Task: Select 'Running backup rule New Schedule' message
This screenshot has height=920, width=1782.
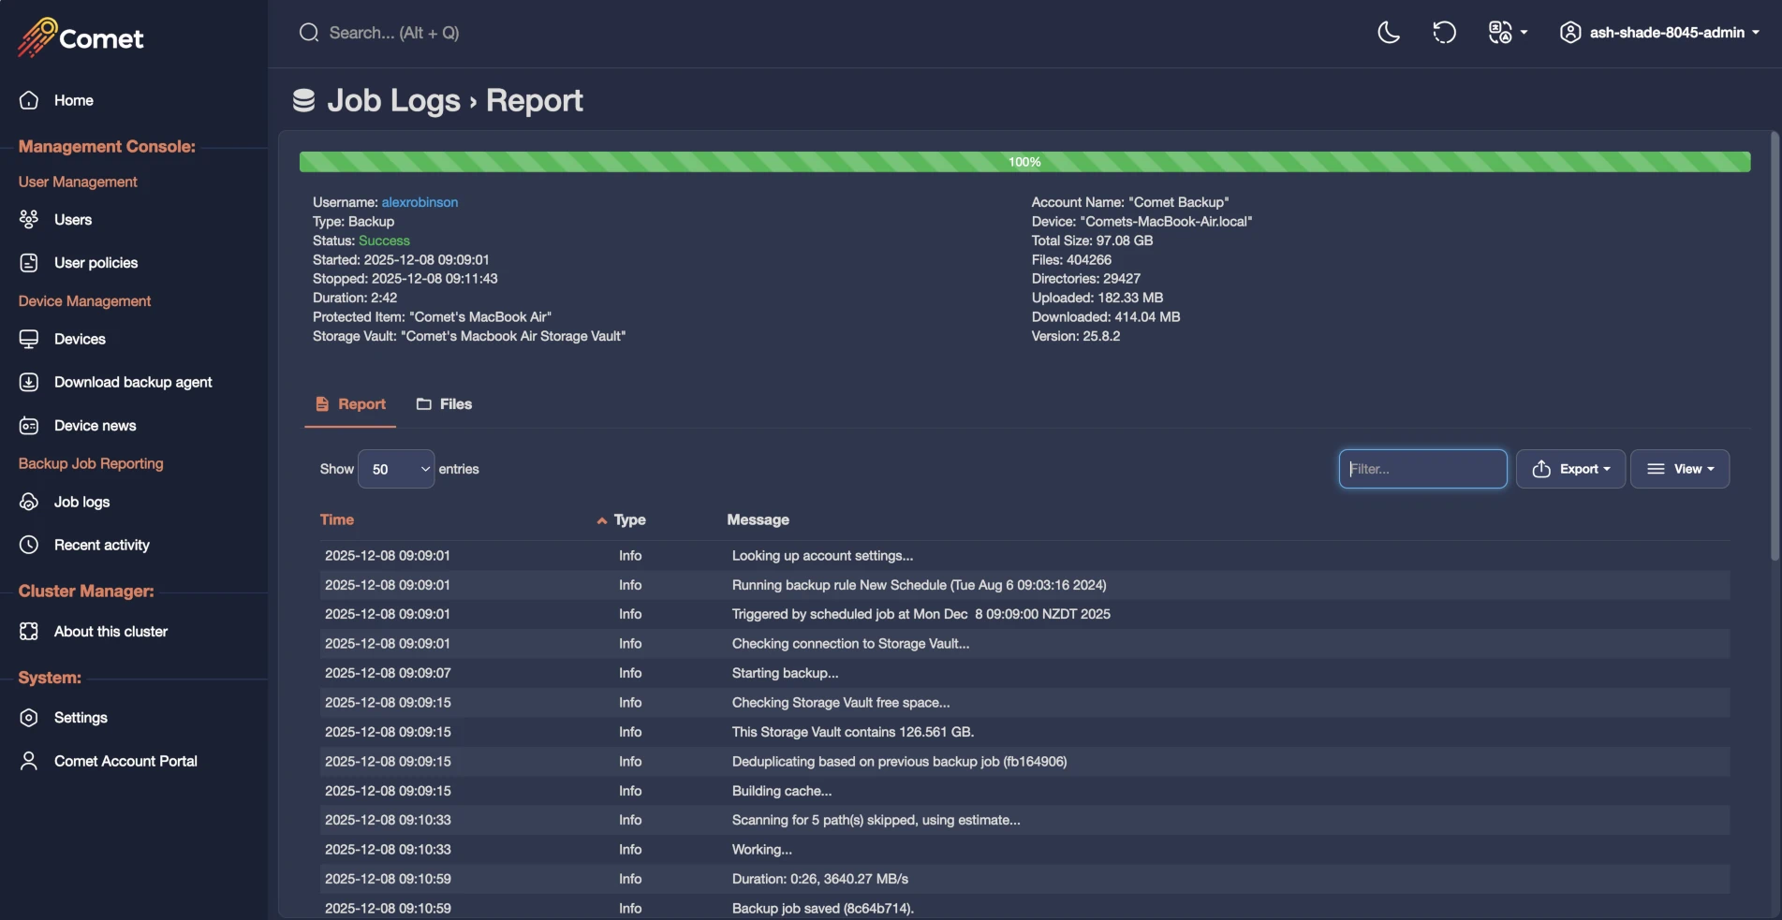Action: (919, 585)
